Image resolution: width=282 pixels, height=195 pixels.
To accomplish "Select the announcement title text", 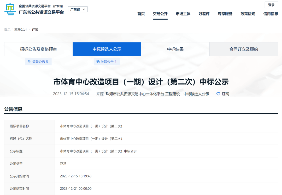I will [x=141, y=82].
